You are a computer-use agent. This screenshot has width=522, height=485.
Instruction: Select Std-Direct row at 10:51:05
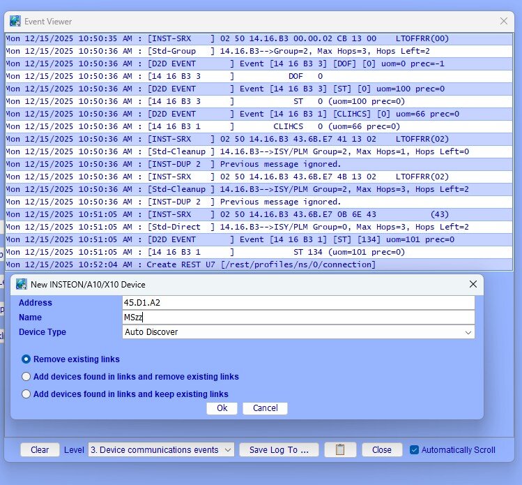coord(259,227)
